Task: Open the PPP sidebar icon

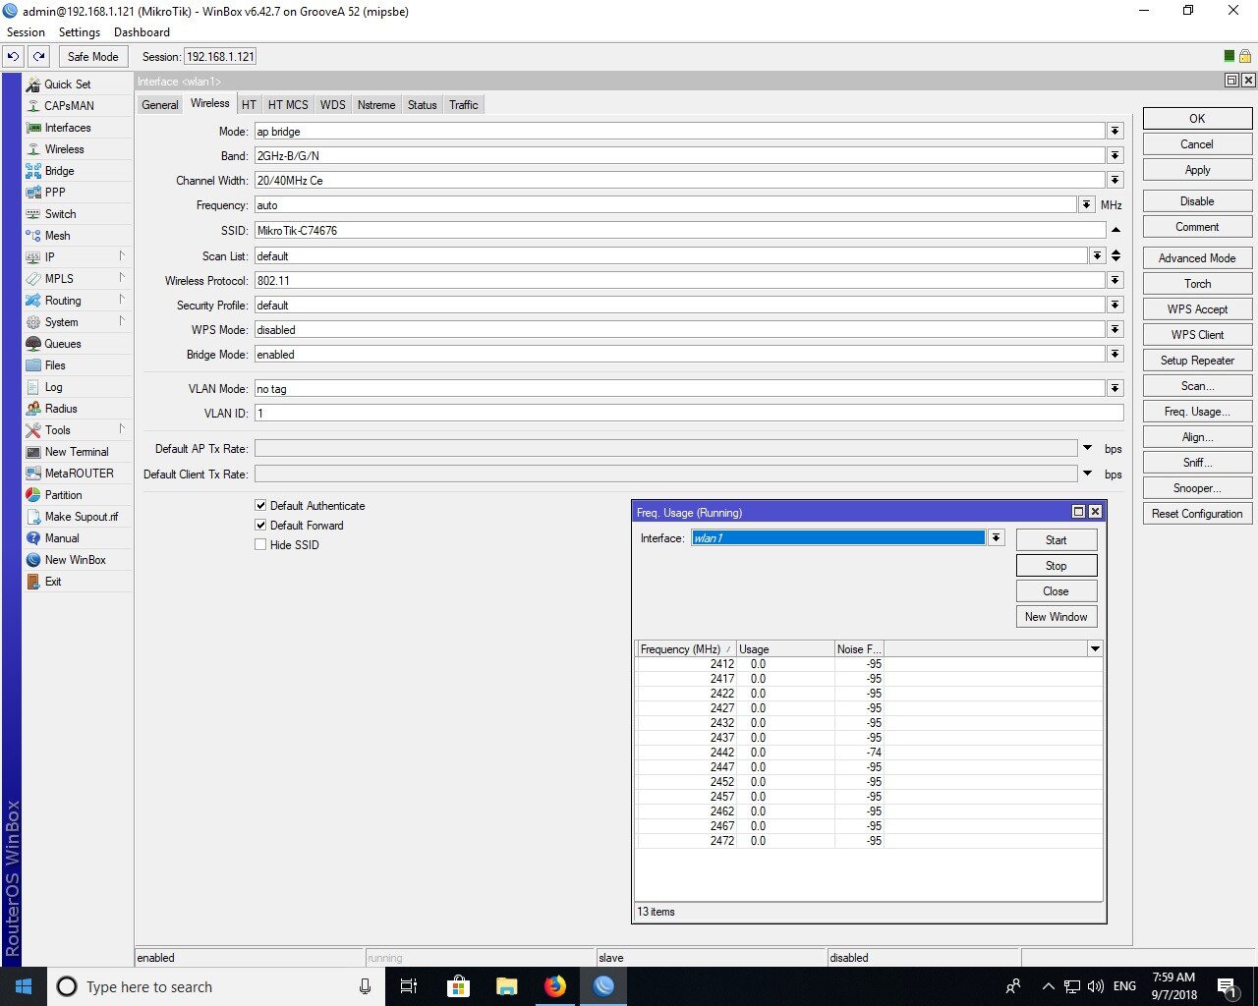Action: point(33,193)
